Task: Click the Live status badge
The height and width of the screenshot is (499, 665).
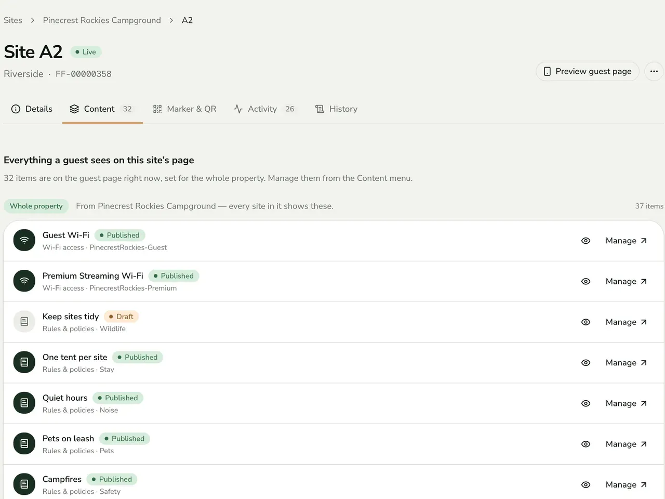Action: 86,52
